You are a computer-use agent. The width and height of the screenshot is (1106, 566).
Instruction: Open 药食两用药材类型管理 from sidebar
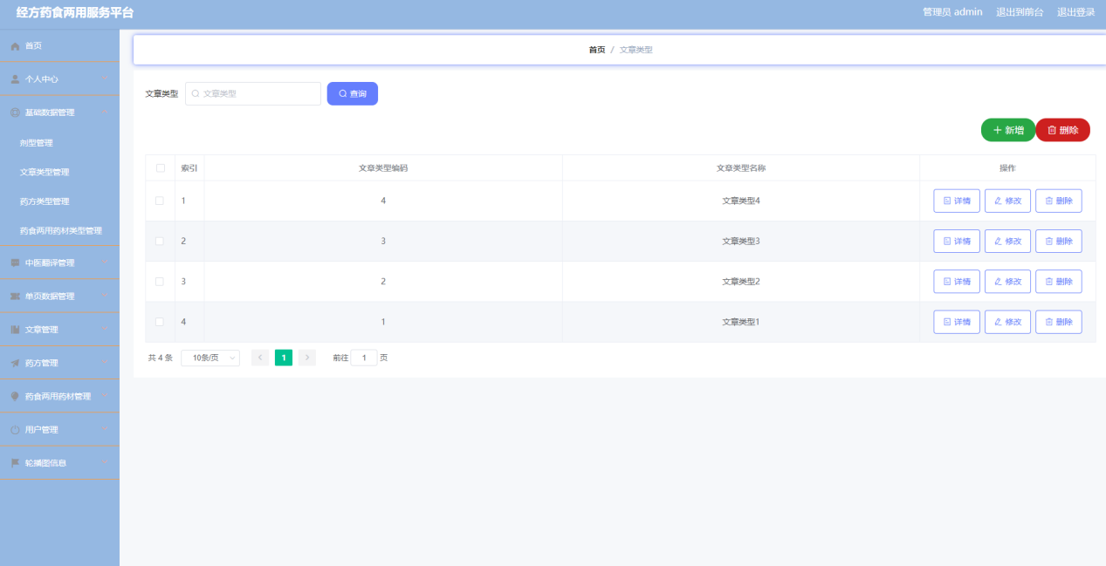click(59, 230)
